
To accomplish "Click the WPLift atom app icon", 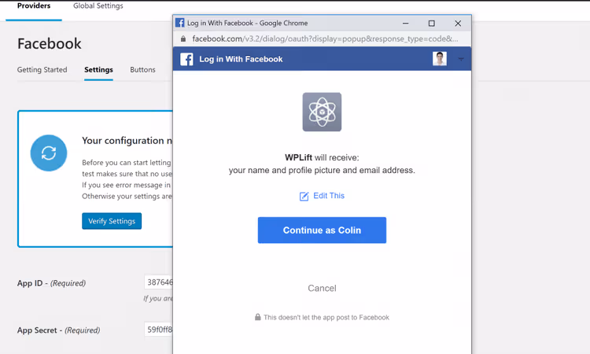I will (x=322, y=112).
